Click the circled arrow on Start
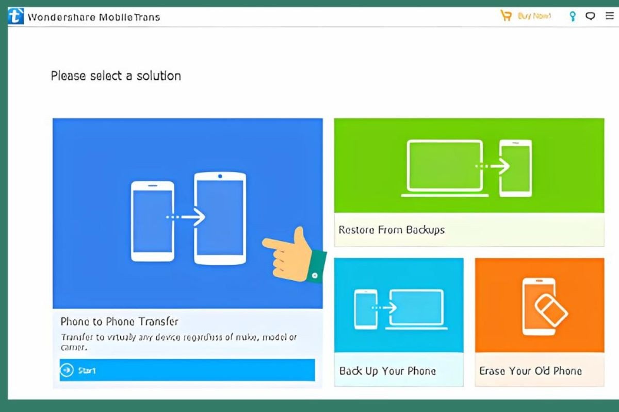This screenshot has height=412, width=619. [x=67, y=370]
